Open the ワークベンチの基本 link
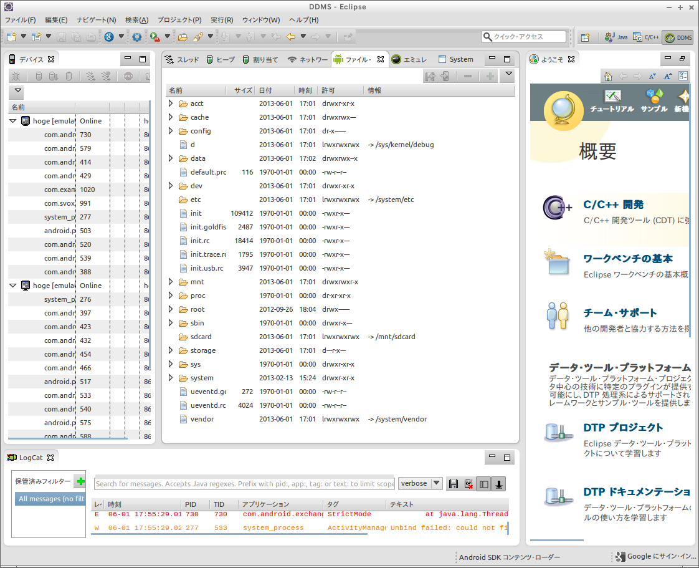This screenshot has width=699, height=568. 628,259
